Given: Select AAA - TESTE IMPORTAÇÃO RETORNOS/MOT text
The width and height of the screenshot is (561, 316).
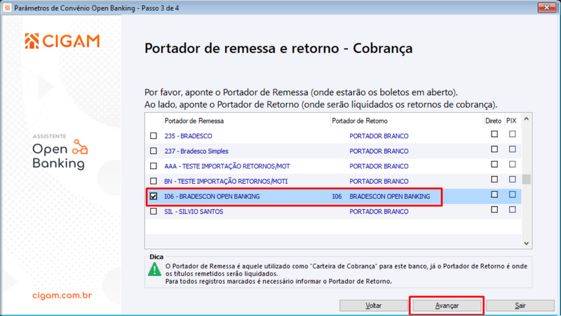Looking at the screenshot, I should pos(227,166).
